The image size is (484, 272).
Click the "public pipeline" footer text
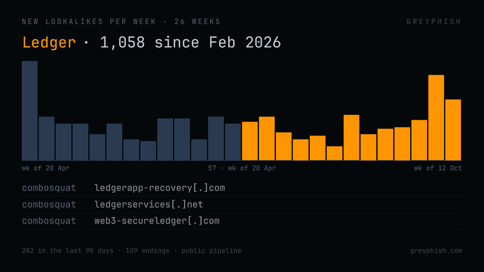pos(211,251)
